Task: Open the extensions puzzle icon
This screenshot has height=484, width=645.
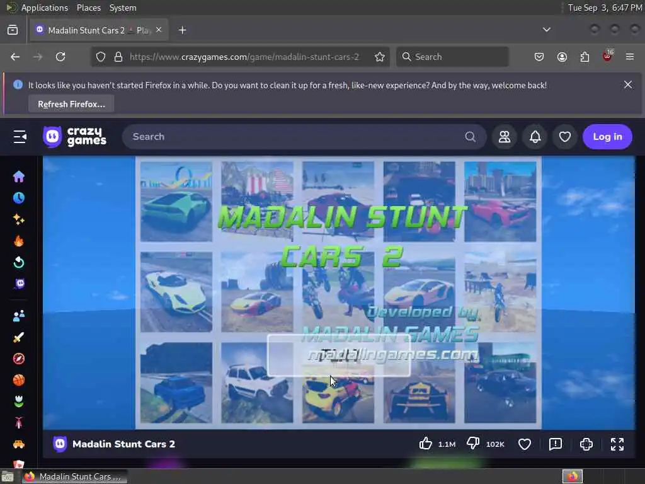Action: tap(585, 57)
